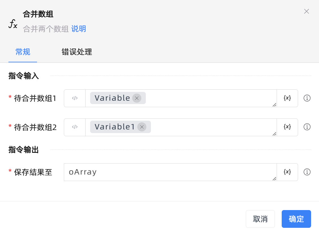Click the fx function icon
This screenshot has width=319, height=236.
click(x=13, y=25)
